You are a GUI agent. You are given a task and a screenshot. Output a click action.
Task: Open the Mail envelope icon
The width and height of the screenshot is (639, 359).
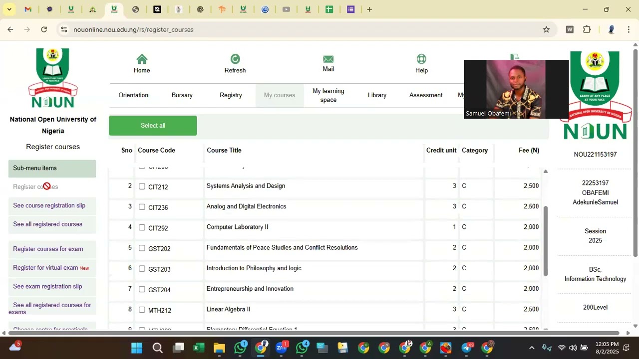[328, 59]
